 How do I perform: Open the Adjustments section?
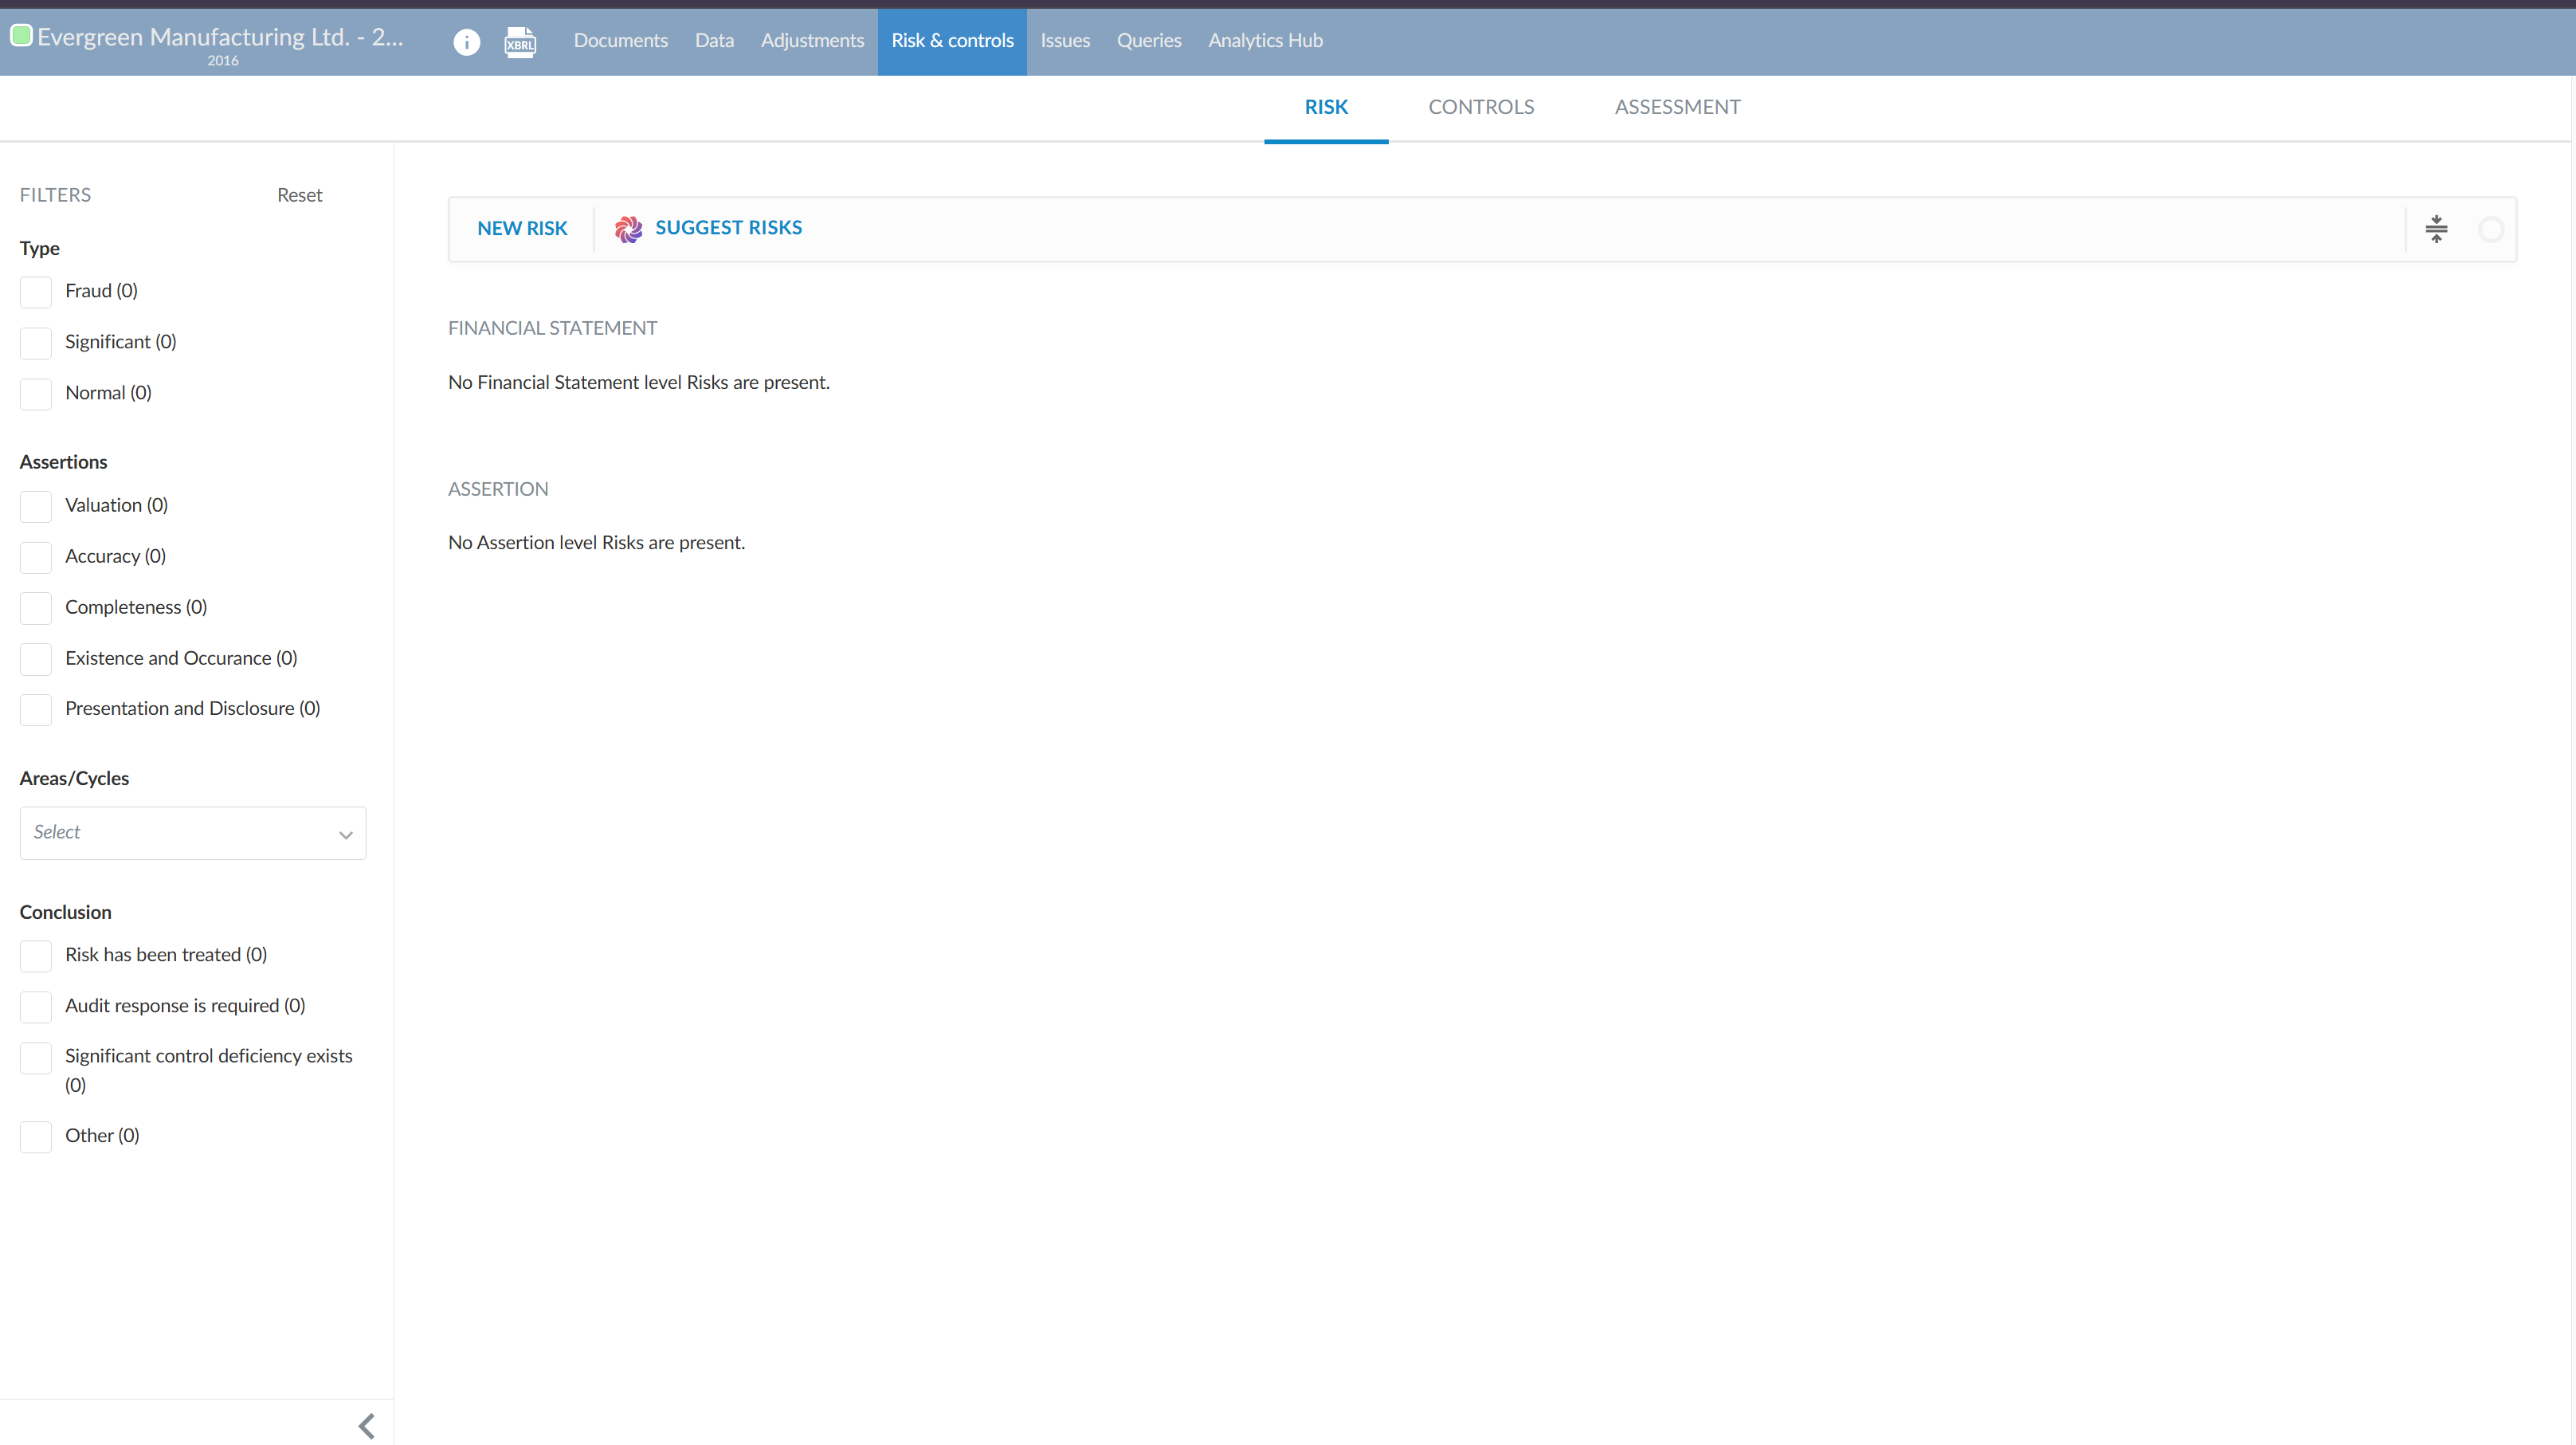[812, 41]
